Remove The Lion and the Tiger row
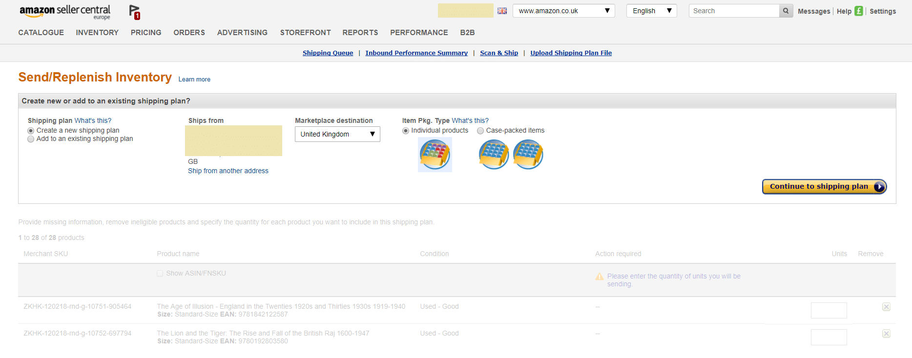 [886, 334]
